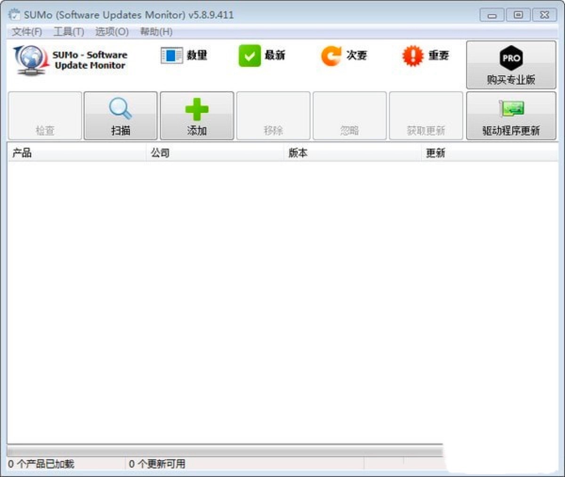Select the 忽略 ignore button
565x477 pixels.
pyautogui.click(x=349, y=116)
